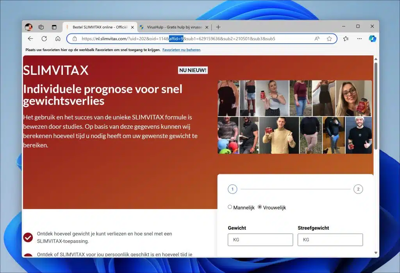Open Favorieten nu beheren link
Screen dimensions: 400x273
click(181, 50)
